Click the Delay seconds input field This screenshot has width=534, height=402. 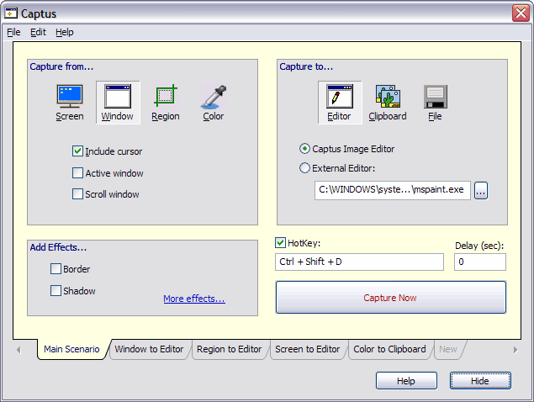click(x=479, y=262)
